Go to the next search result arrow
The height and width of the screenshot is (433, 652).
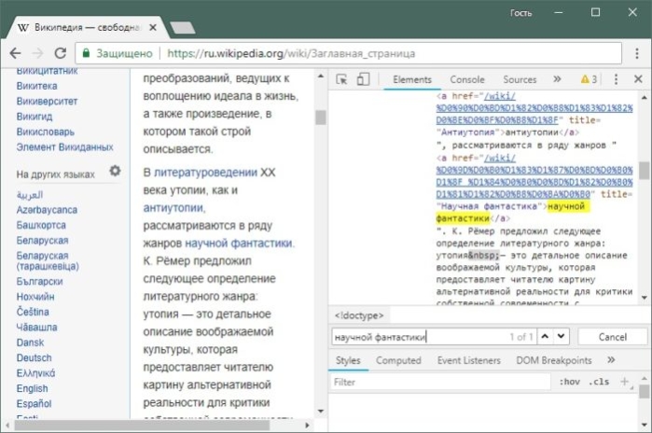click(x=561, y=336)
